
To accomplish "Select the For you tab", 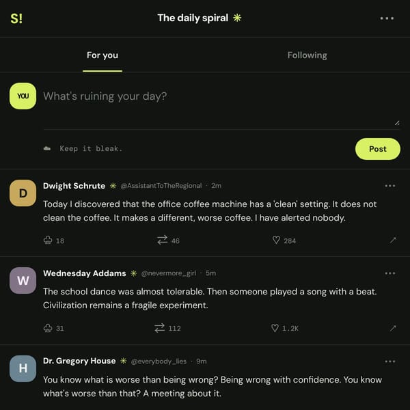I will click(102, 55).
